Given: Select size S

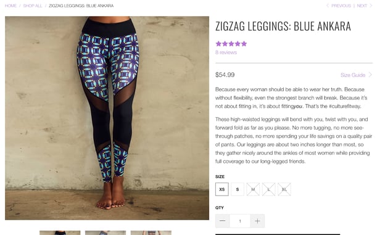Looking at the screenshot, I should point(238,189).
